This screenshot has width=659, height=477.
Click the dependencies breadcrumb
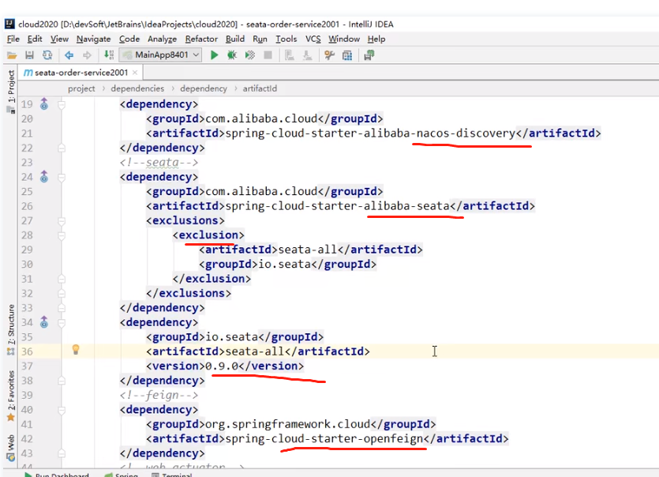[x=137, y=88]
